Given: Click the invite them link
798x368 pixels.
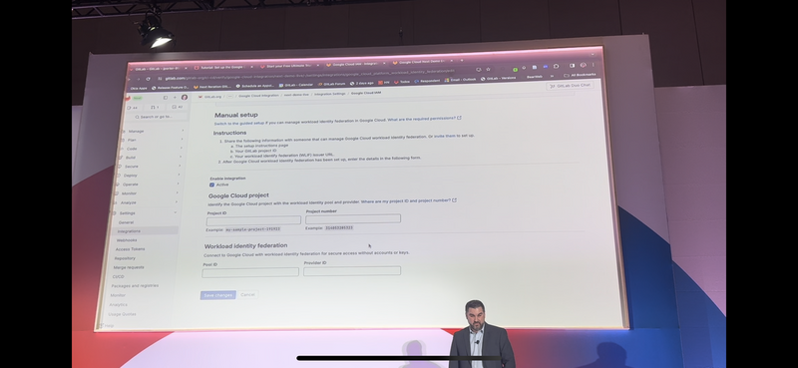Looking at the screenshot, I should tap(445, 136).
